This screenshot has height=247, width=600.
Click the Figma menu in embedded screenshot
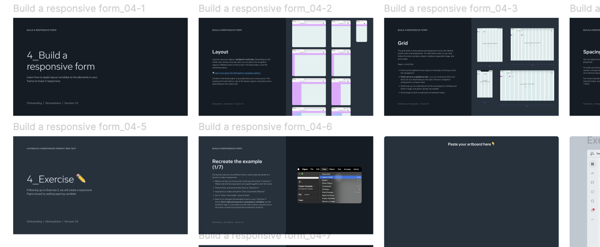coord(305,169)
